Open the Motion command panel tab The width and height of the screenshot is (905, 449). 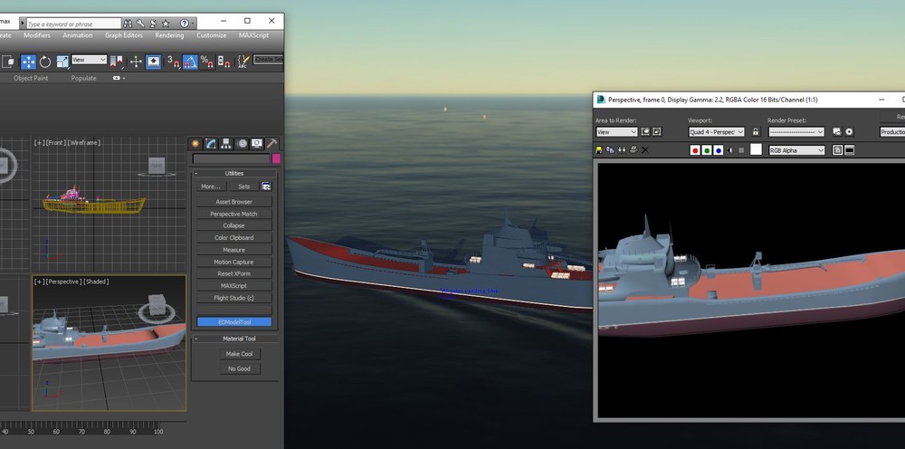(242, 143)
